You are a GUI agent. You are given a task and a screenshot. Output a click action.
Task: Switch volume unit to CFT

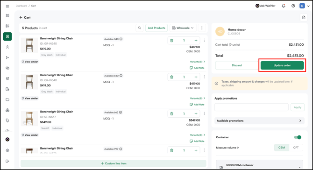296,148
